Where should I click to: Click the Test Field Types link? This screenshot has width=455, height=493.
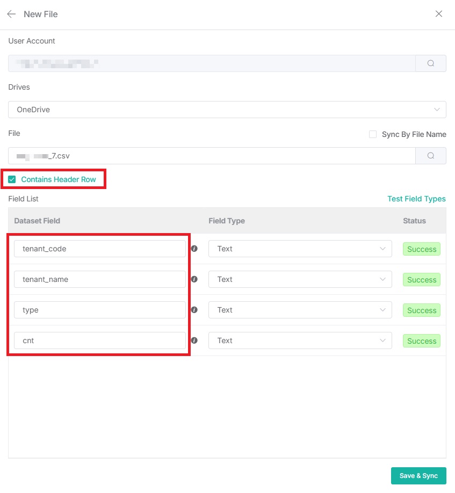point(416,199)
